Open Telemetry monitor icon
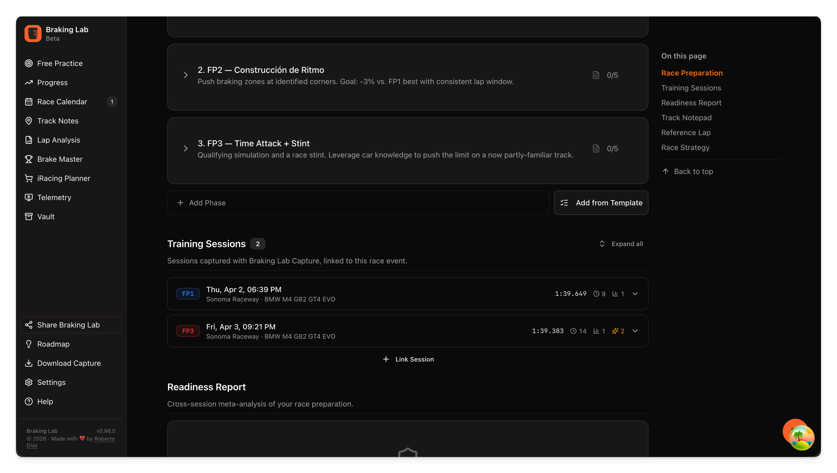 (28, 197)
